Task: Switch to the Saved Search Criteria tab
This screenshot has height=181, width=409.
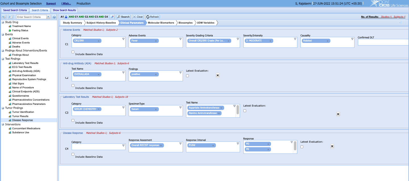Action: pyautogui.click(x=14, y=10)
